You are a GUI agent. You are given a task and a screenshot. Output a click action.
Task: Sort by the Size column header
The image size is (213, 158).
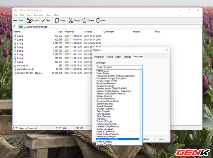[x=54, y=32]
